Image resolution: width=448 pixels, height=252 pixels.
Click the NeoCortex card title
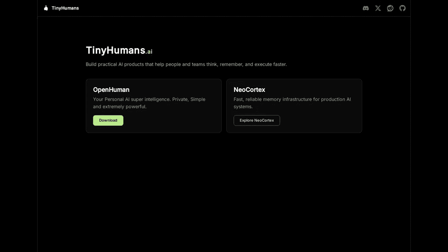pos(249,90)
